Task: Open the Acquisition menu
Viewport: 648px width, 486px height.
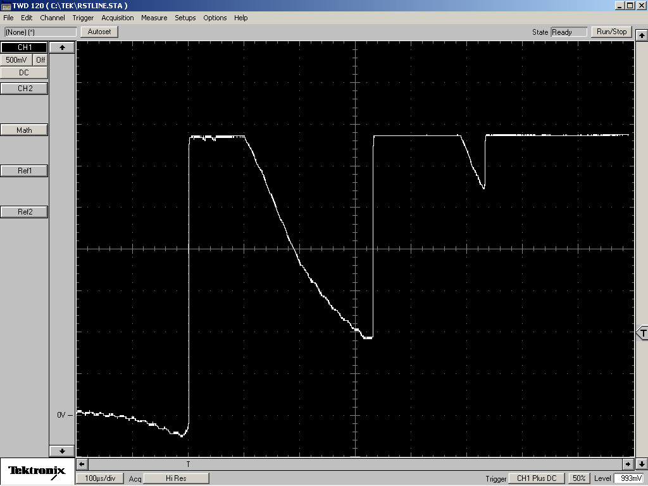Action: click(x=117, y=18)
